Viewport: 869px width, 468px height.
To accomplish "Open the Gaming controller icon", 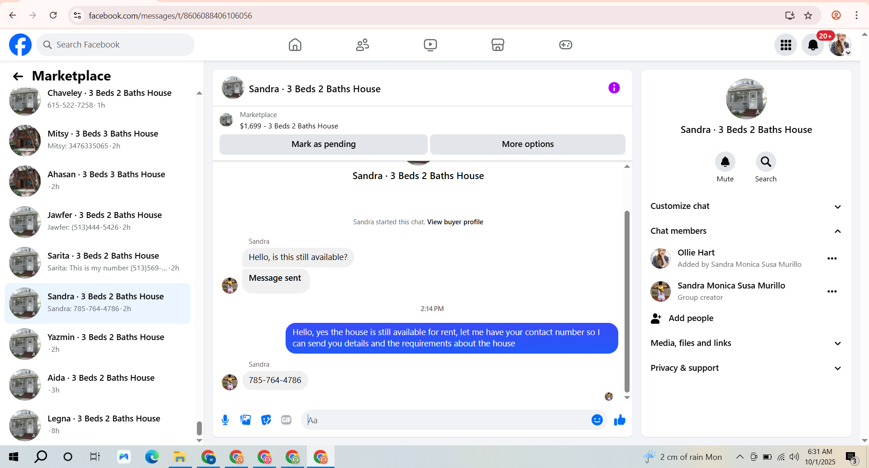I will tap(566, 45).
